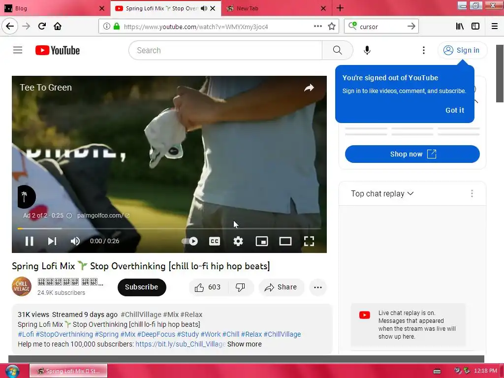Go to browser home page

[58, 27]
